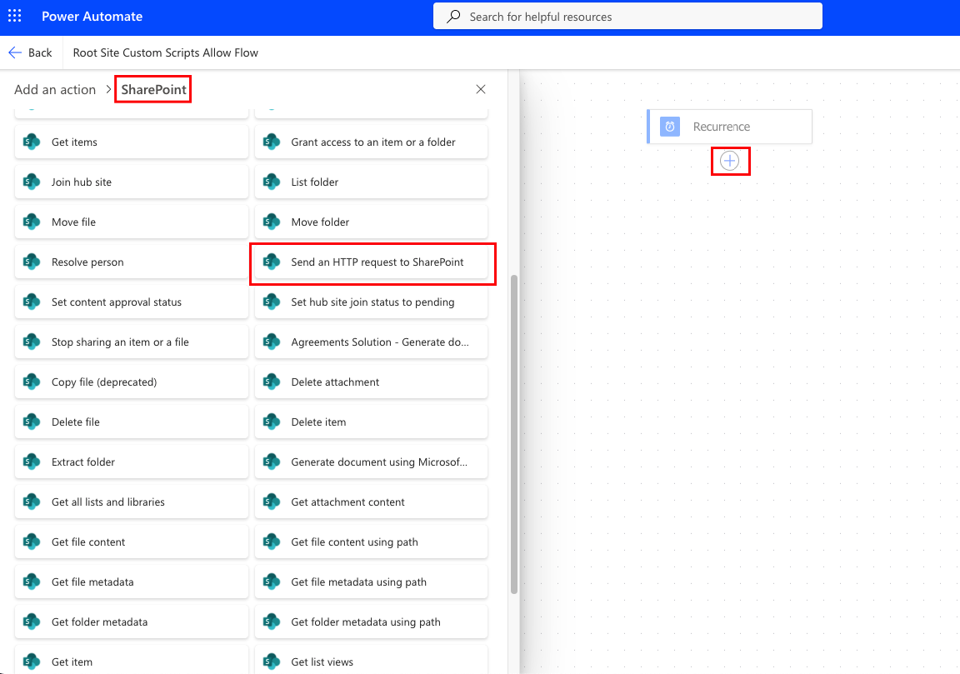Type in the Search for helpful resources box
The width and height of the screenshot is (960, 674).
point(633,17)
